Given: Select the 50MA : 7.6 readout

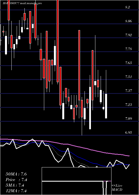Looking at the screenshot, I should coord(16,174).
